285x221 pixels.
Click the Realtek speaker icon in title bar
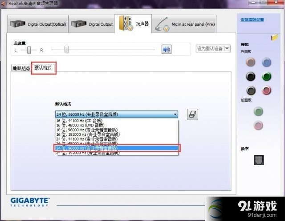[x=4, y=4]
